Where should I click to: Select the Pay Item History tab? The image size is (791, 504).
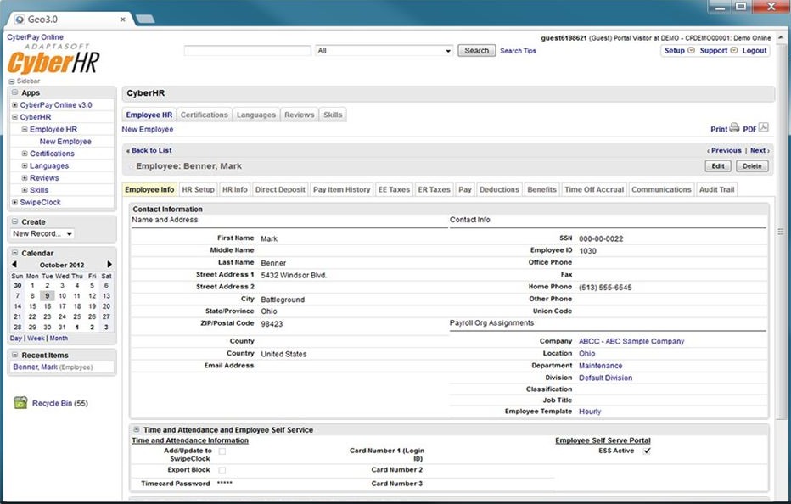[341, 190]
